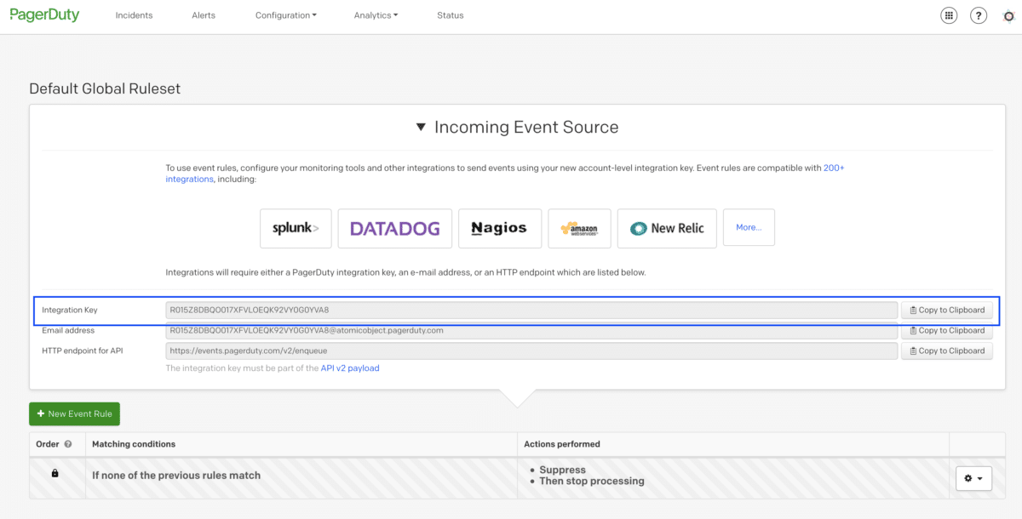Switch to the Incidents tab
Screen dimensions: 1022x519
(134, 14)
